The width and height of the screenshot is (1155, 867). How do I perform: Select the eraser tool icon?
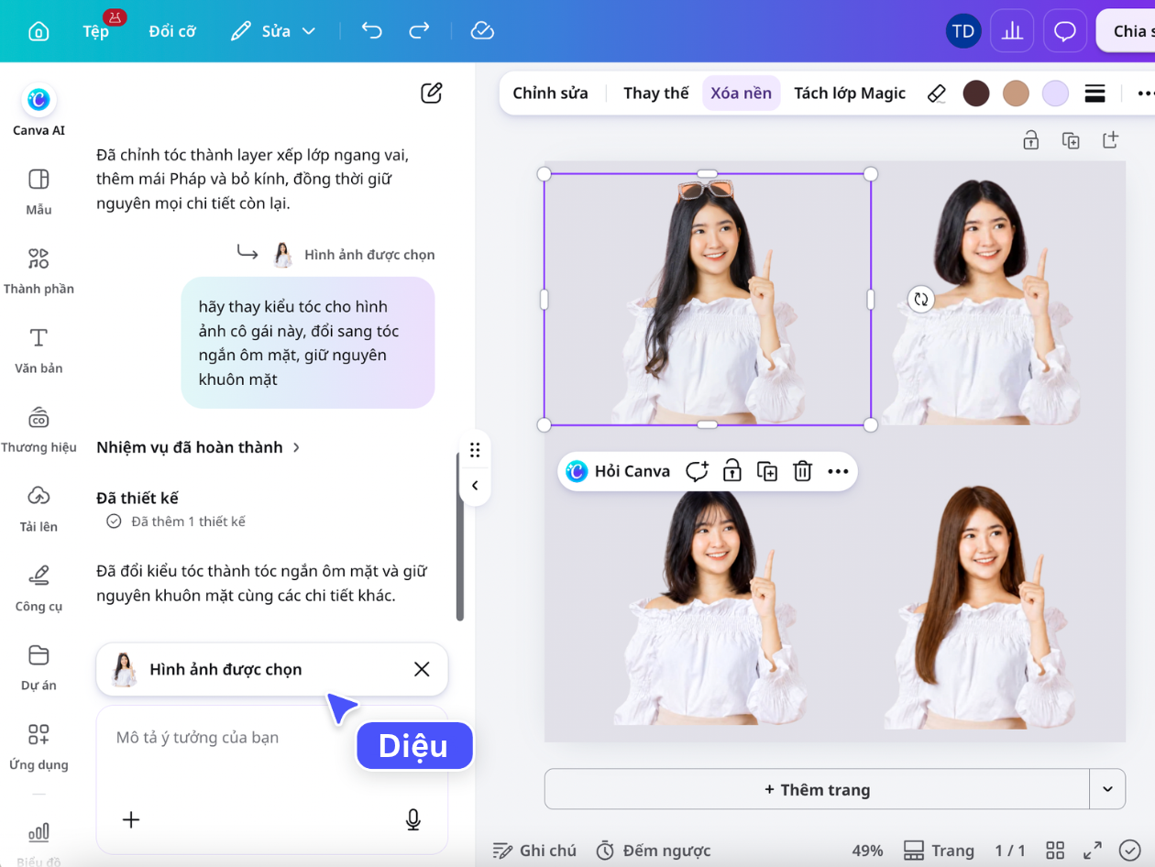pyautogui.click(x=936, y=93)
